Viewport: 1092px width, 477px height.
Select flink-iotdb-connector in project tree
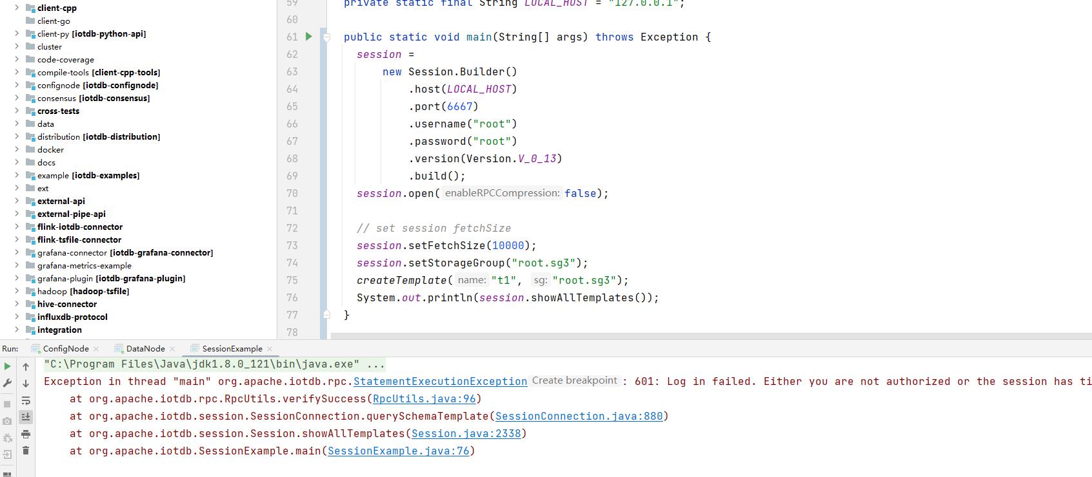point(80,227)
